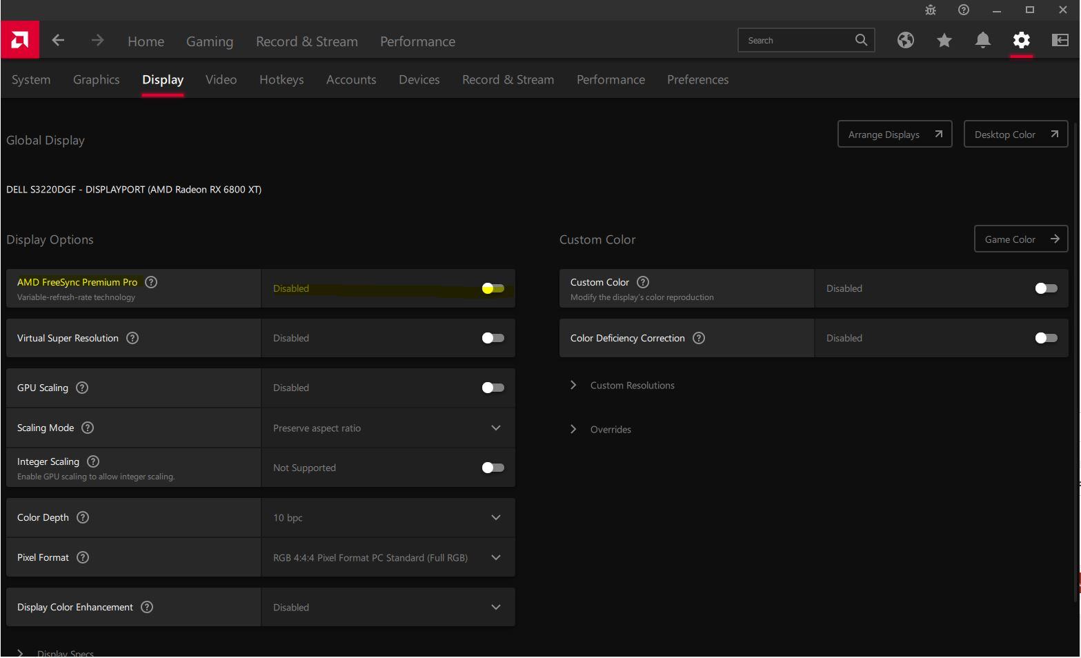Switch to Graphics tab

tap(97, 79)
